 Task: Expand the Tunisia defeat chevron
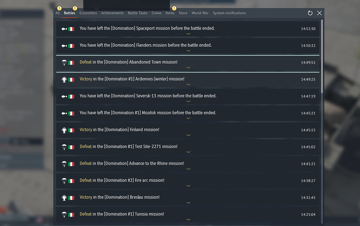pyautogui.click(x=188, y=220)
